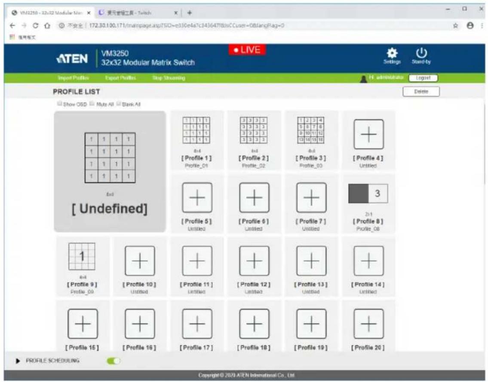
Task: Click Stop Streaming in the green bar
Action: (x=169, y=78)
